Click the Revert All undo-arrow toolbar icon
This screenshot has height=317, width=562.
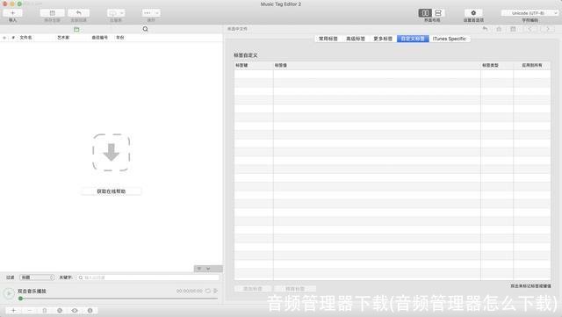(x=78, y=13)
